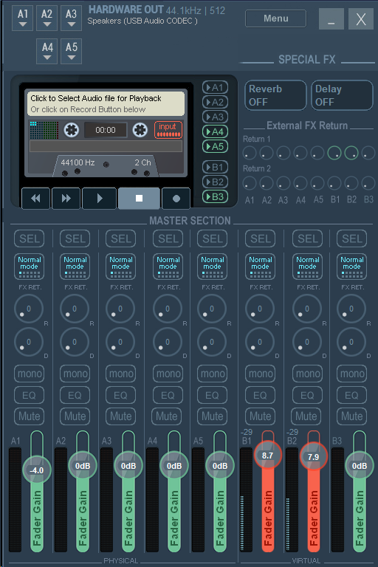
Task: Click A2 bus delay return knob
Action: [75, 342]
